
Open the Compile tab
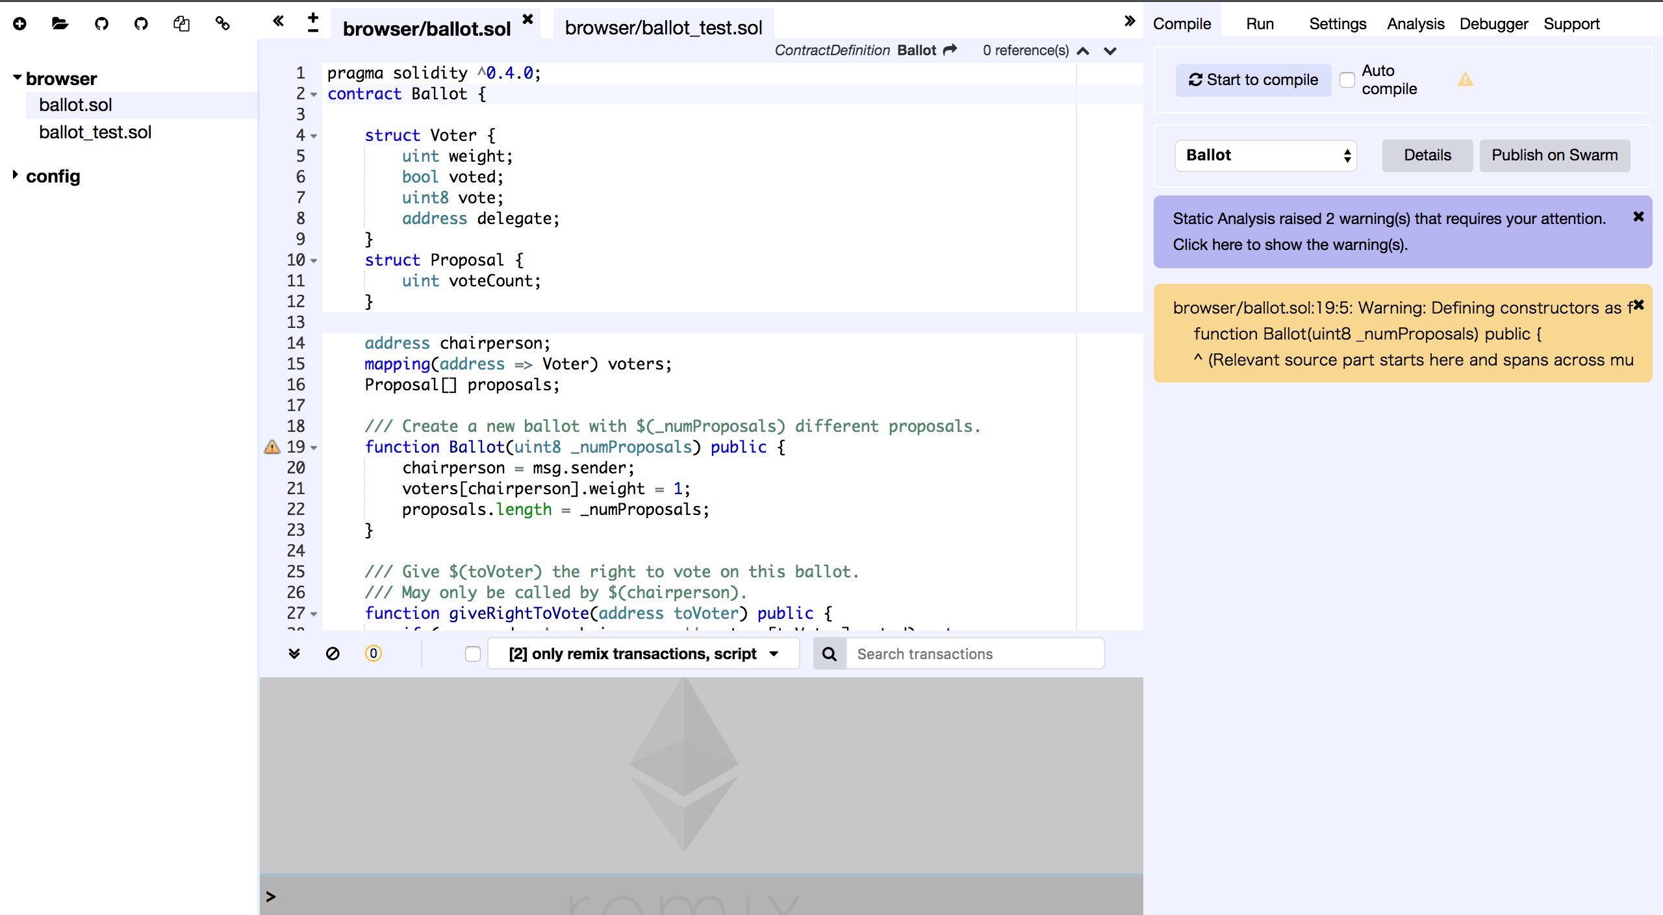(x=1182, y=24)
